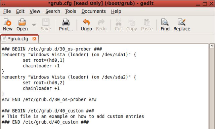Open window menu icon in title bar
215x129 pixels.
4,4
